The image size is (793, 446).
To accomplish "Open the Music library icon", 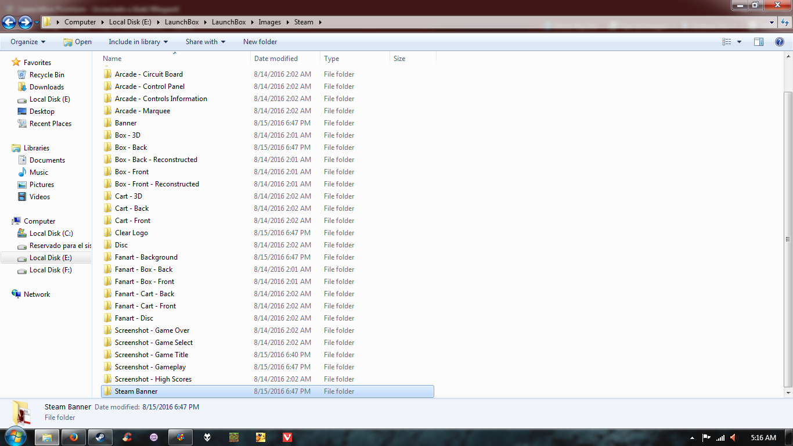I will (x=22, y=172).
